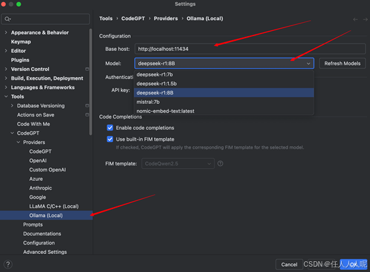
Task: Choose deepseek-r1:7b from model list
Action: [x=224, y=74]
